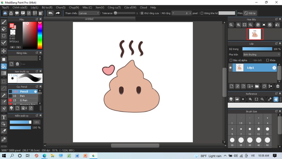Open the Cloud menu
This screenshot has height=159, width=282.
[143, 7]
